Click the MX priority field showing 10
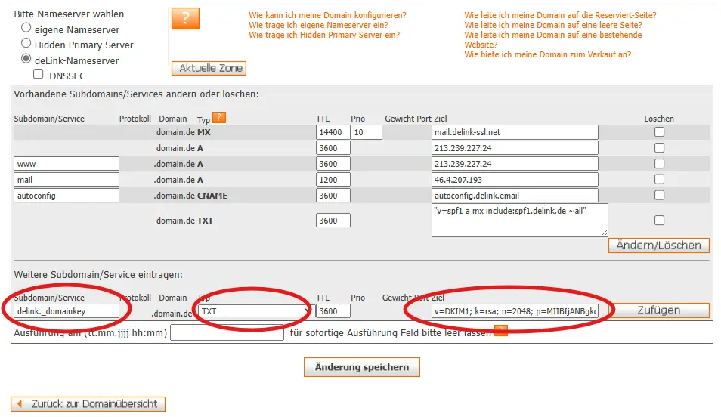Viewport: 721px width, 417px height. click(367, 132)
